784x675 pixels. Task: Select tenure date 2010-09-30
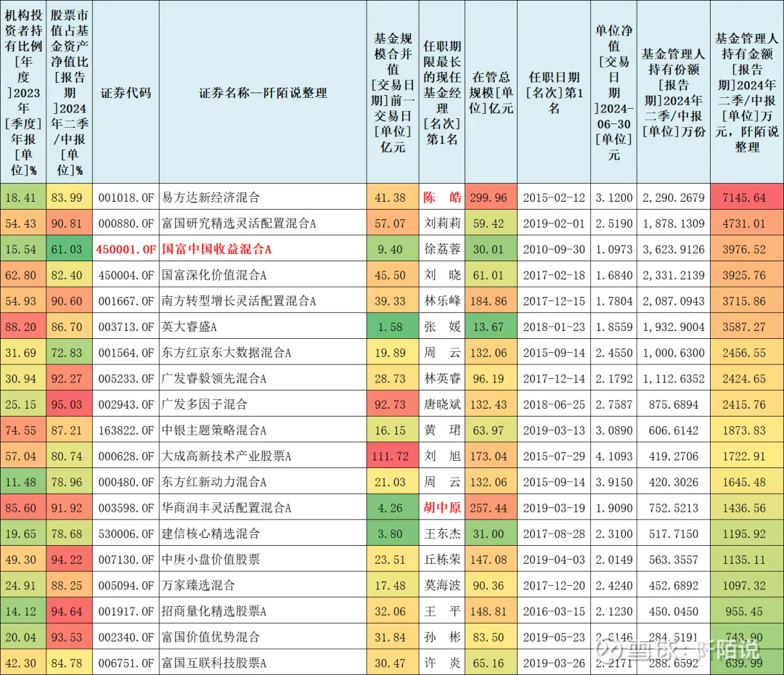point(554,249)
